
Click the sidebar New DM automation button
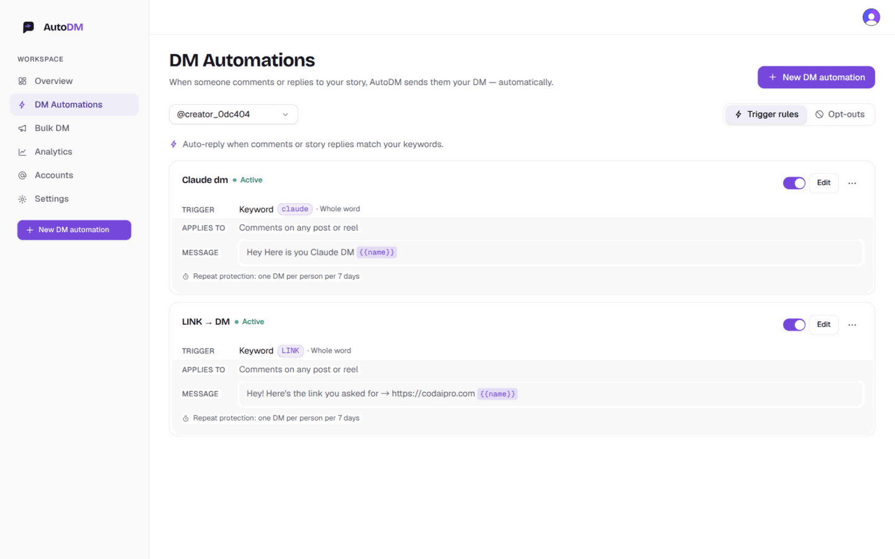[x=74, y=230]
